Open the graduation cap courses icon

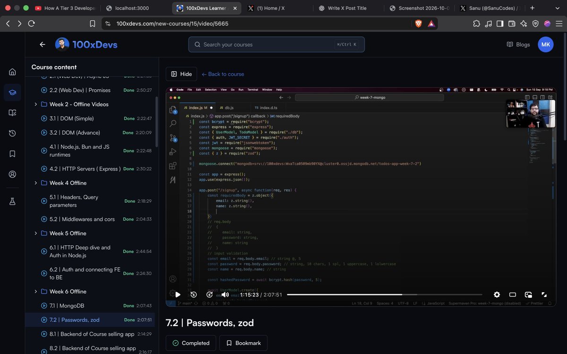click(x=12, y=92)
